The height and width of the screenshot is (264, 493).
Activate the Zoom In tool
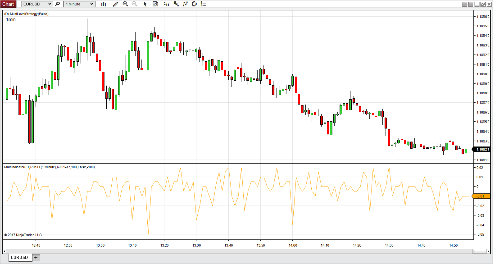126,4
